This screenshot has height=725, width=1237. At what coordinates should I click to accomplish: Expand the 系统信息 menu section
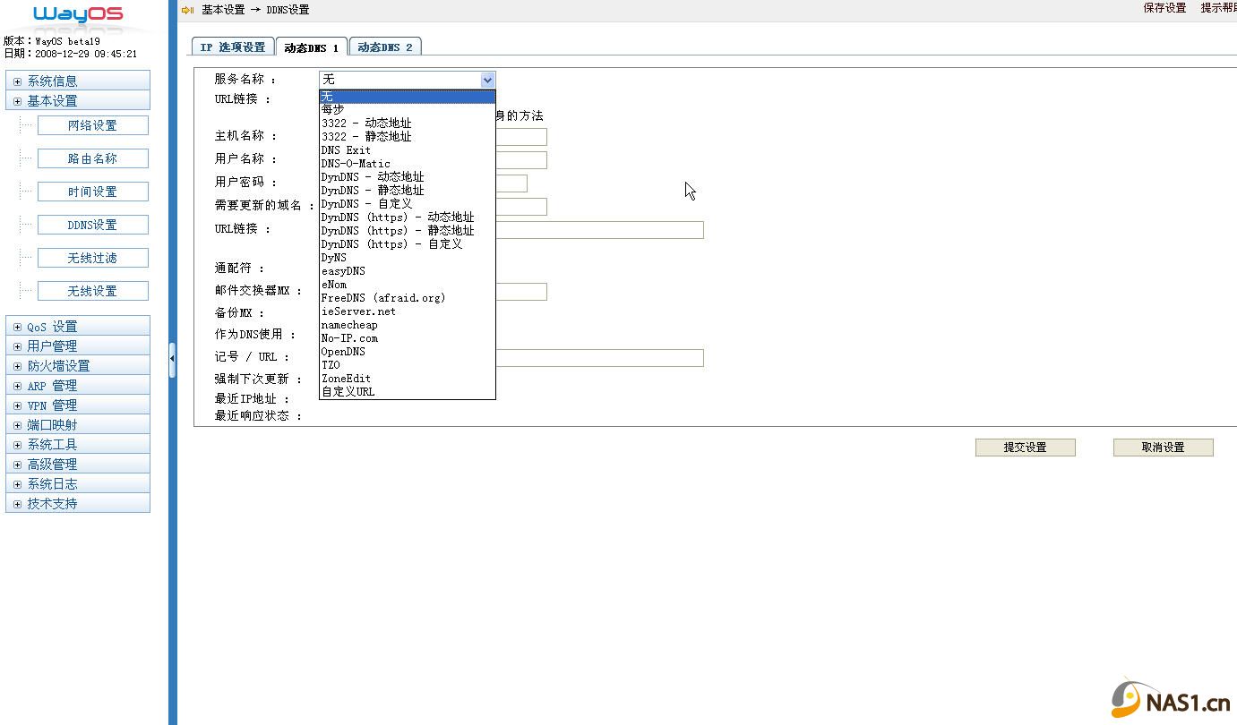tap(77, 81)
